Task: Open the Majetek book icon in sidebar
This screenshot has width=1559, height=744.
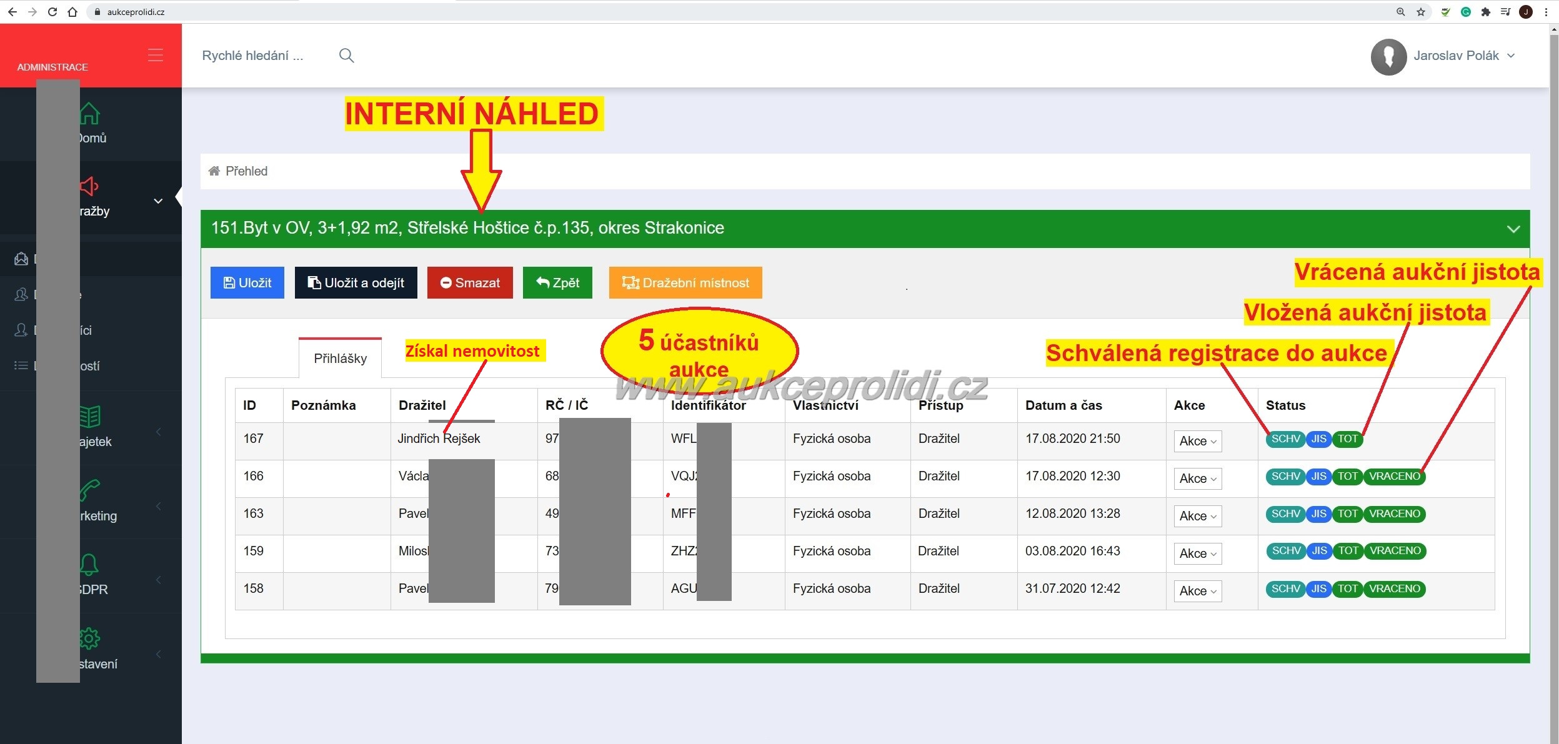Action: (x=89, y=416)
